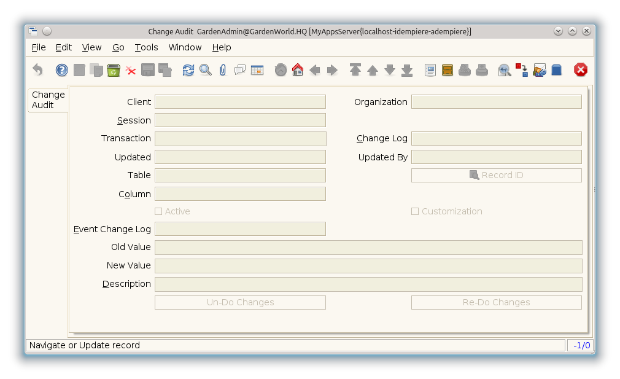Open the View menu

point(91,47)
